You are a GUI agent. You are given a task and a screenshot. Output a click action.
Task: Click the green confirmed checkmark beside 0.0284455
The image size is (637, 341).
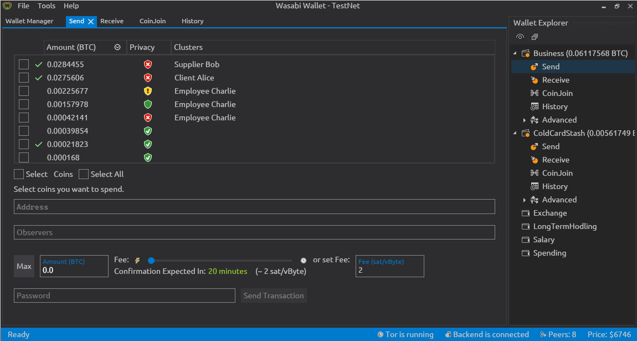click(39, 64)
